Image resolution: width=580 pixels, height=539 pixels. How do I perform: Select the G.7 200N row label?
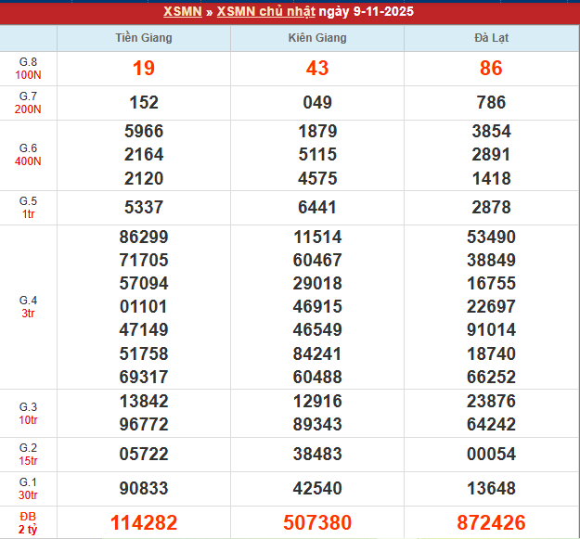28,103
